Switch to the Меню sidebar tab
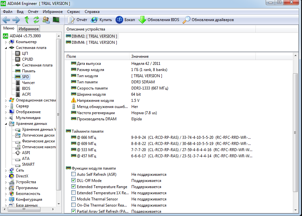This screenshot has height=216, width=302. pyautogui.click(x=9, y=28)
